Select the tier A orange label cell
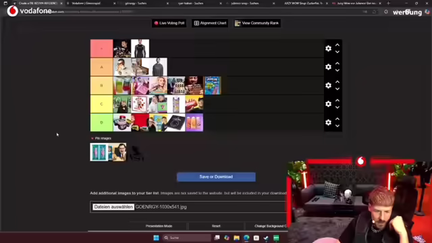This screenshot has width=432, height=243. point(101,67)
